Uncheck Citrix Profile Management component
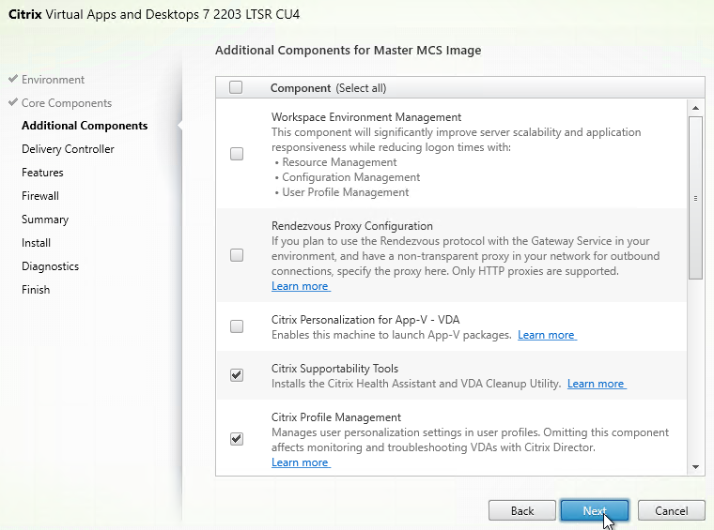This screenshot has width=714, height=530. 237,439
